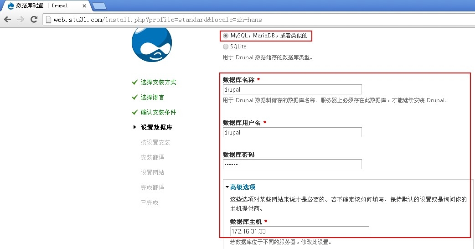Click the page icon in address bar
Screen dimensions: 475x249
pyautogui.click(x=48, y=20)
